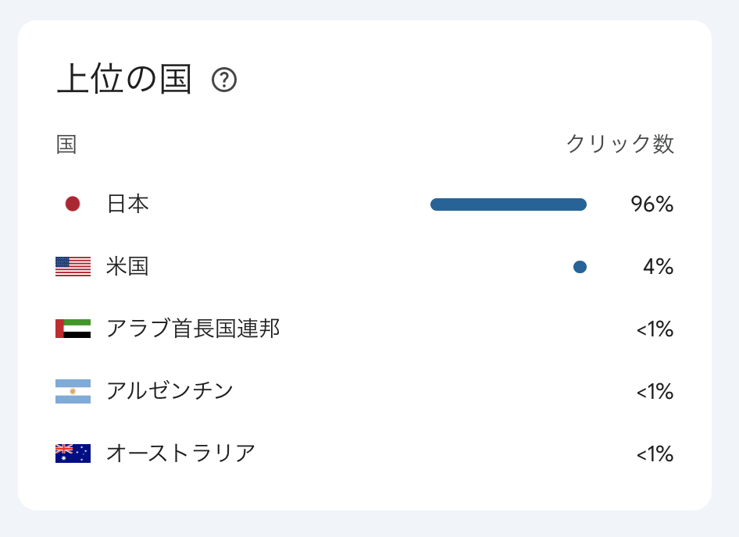Click the United Arab Emirates flag icon
Screen dimensions: 739x537
(x=73, y=329)
